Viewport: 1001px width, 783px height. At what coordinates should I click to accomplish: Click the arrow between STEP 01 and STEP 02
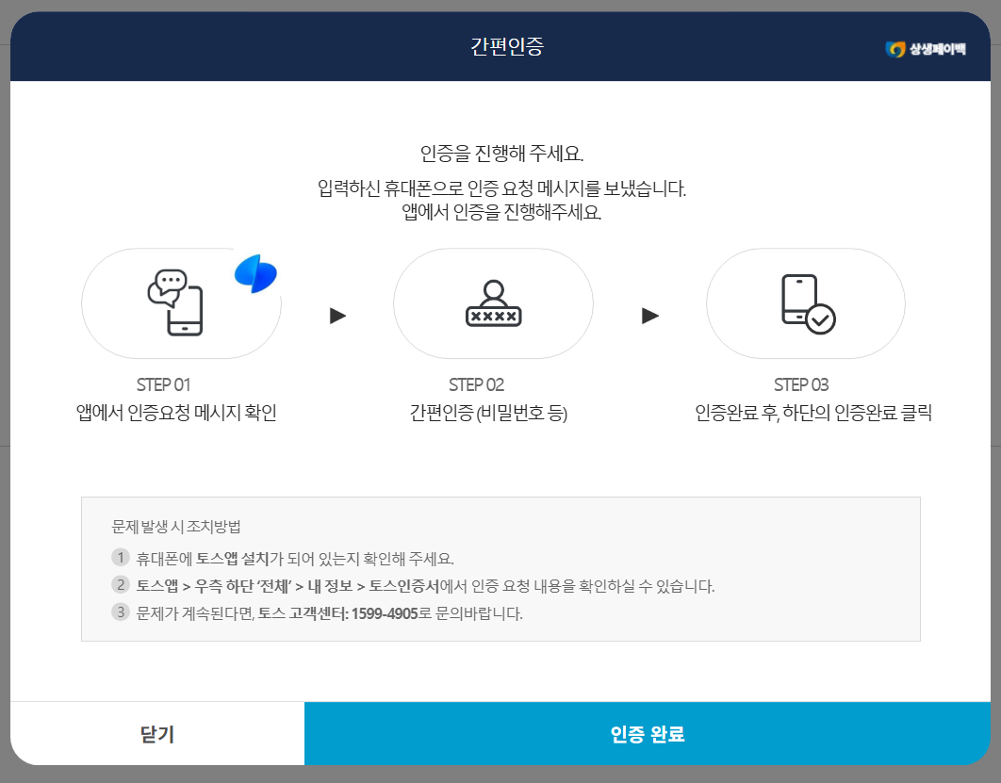click(336, 316)
